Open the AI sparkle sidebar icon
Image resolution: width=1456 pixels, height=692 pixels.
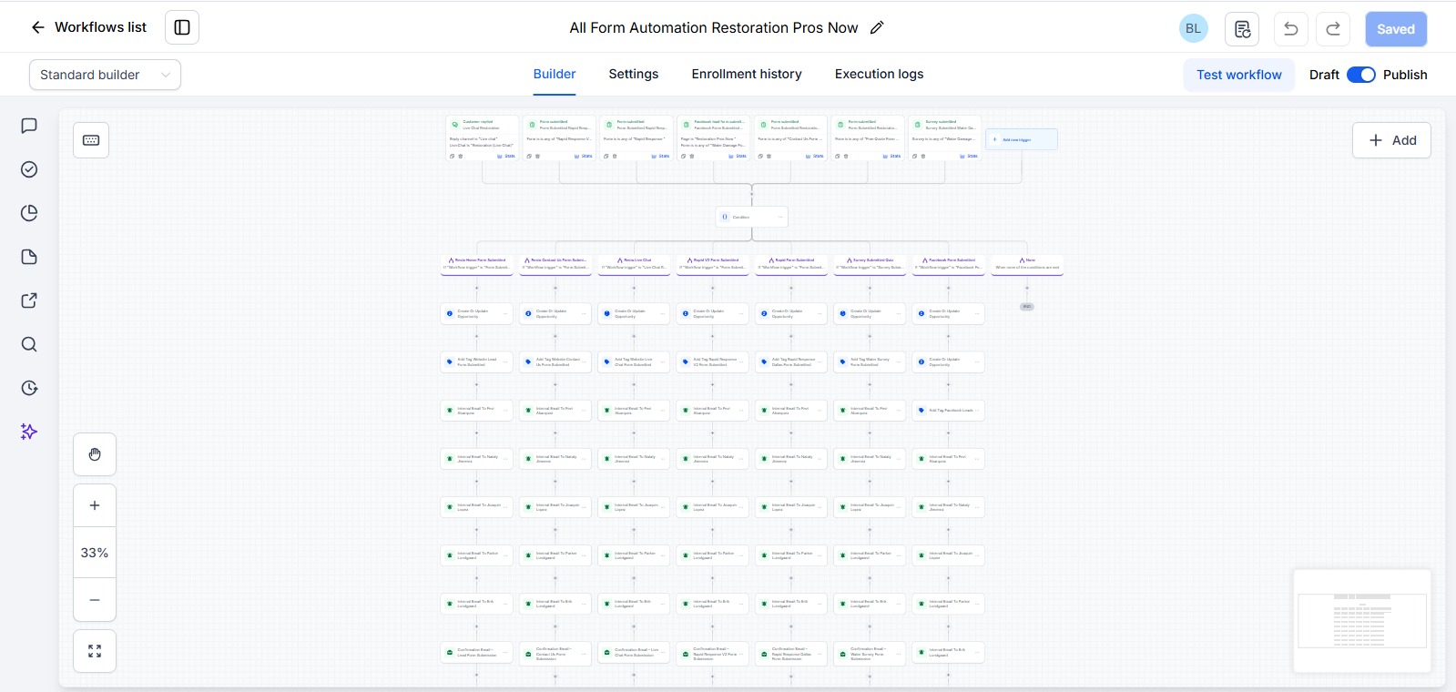tap(29, 432)
